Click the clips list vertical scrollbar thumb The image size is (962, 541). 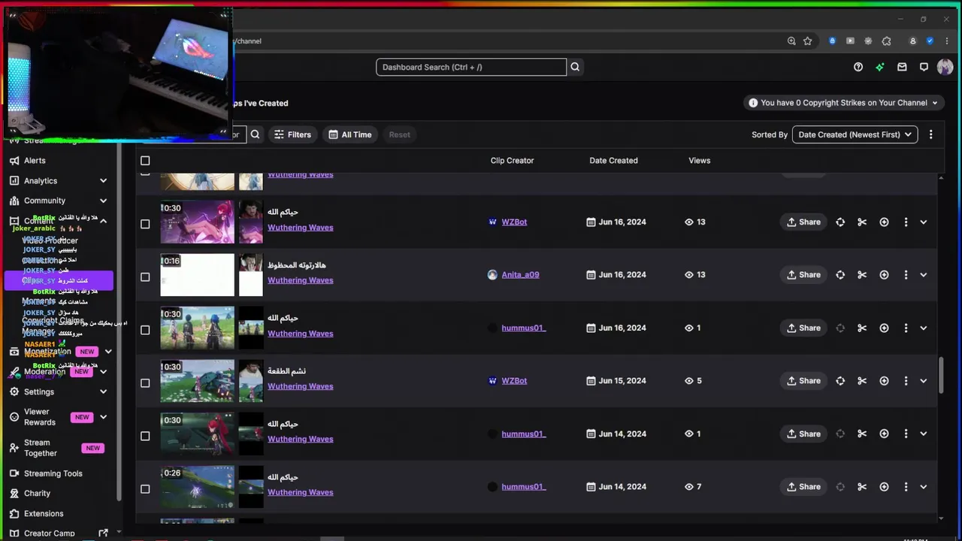coord(941,374)
